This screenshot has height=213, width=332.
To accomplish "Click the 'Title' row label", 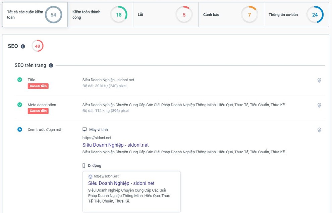I will click(x=31, y=80).
